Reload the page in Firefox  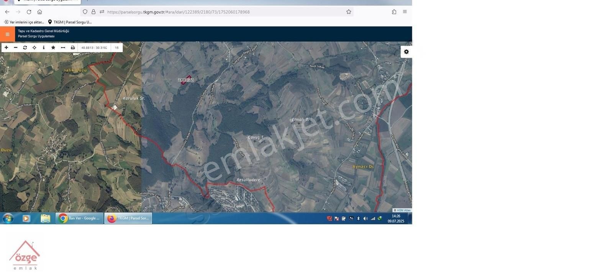click(x=29, y=12)
